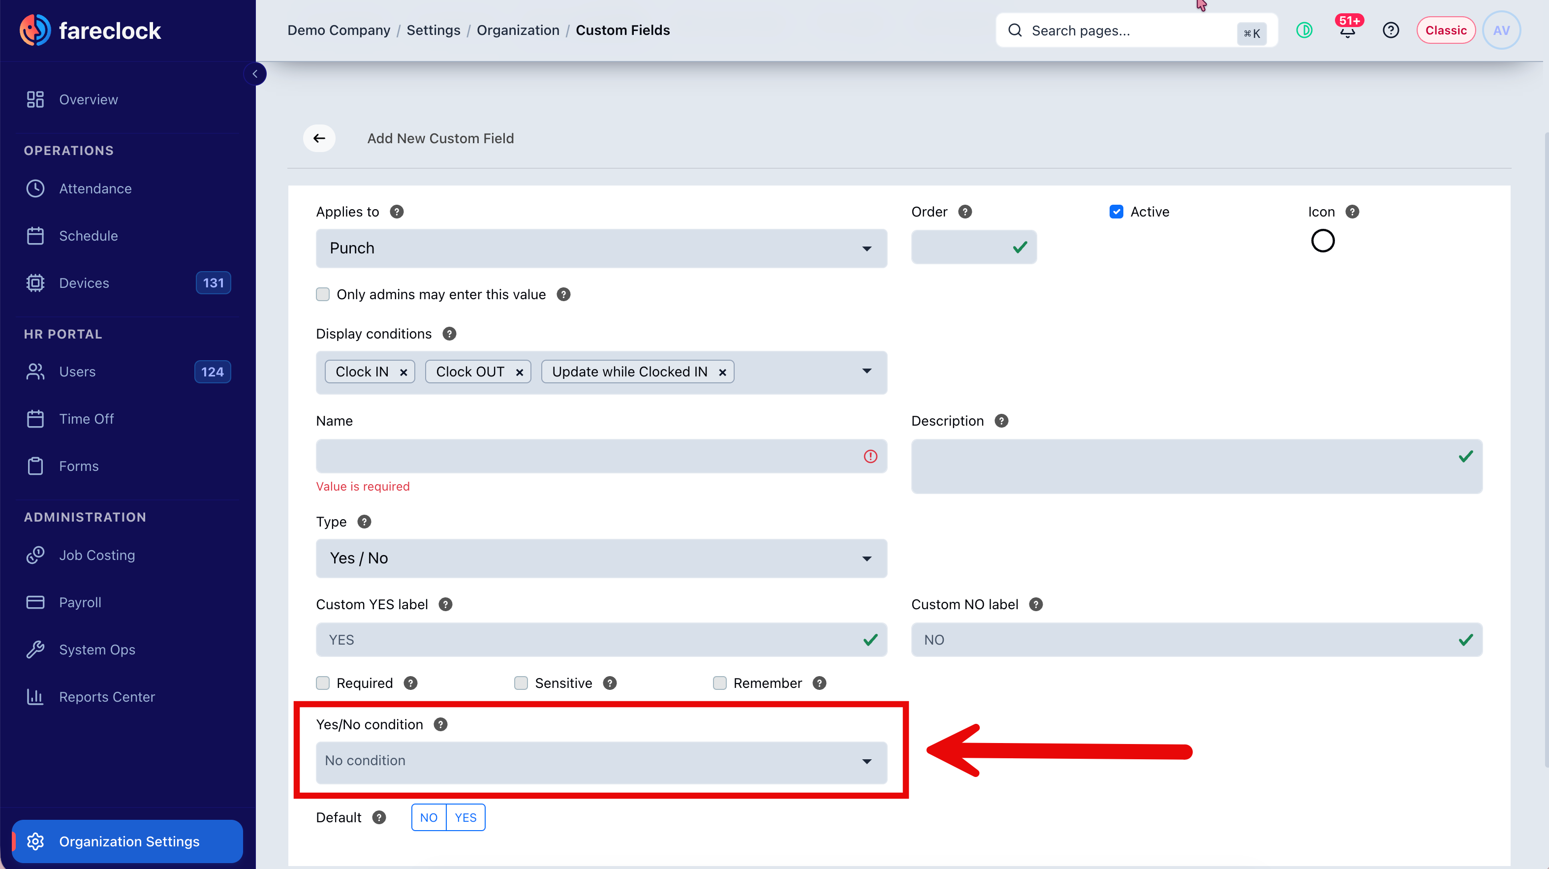Check the Sensitive checkbox
Viewport: 1549px width, 869px height.
tap(521, 683)
